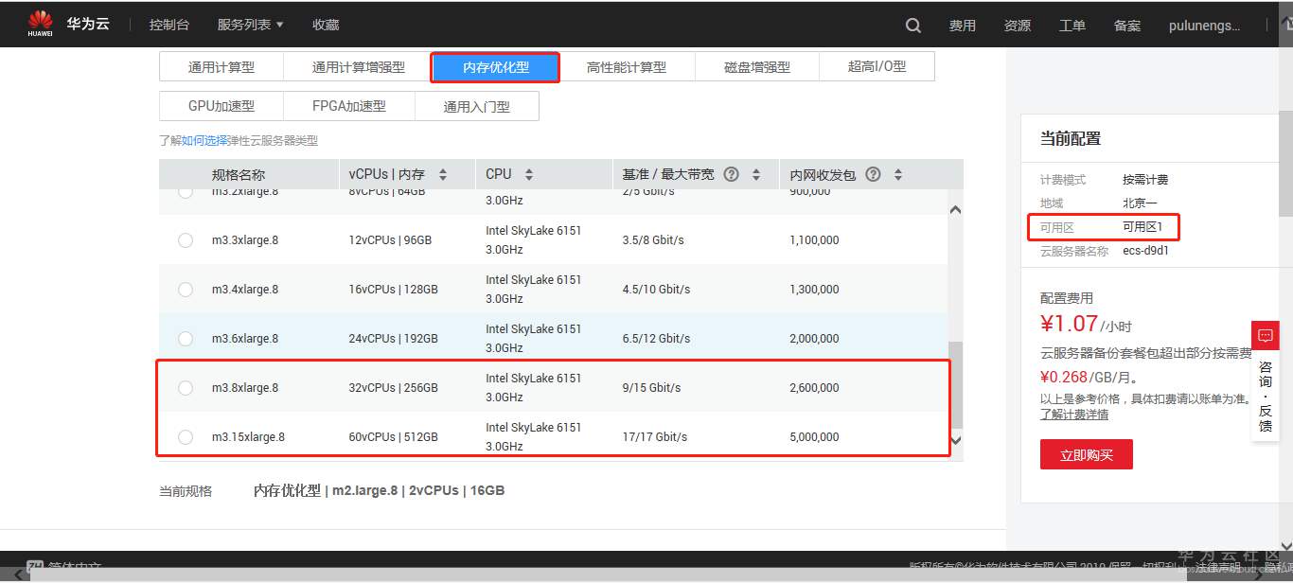This screenshot has height=583, width=1293.
Task: Select m3.8xlarge.8 radio button
Action: [x=186, y=388]
